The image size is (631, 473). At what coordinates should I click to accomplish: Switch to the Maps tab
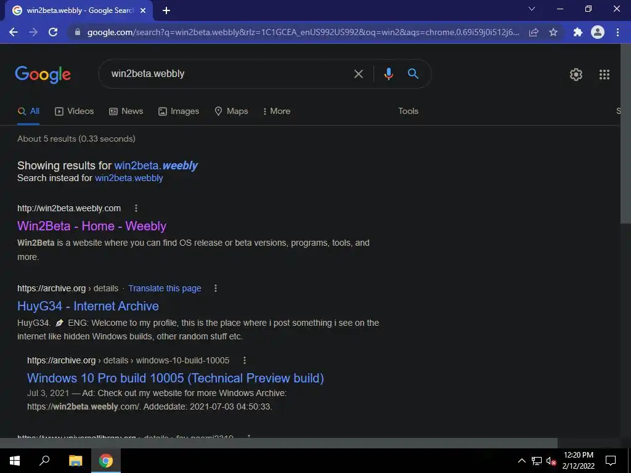point(232,111)
